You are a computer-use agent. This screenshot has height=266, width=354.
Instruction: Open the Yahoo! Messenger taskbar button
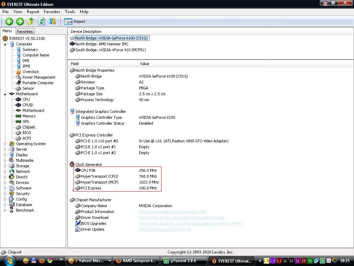[89, 261]
